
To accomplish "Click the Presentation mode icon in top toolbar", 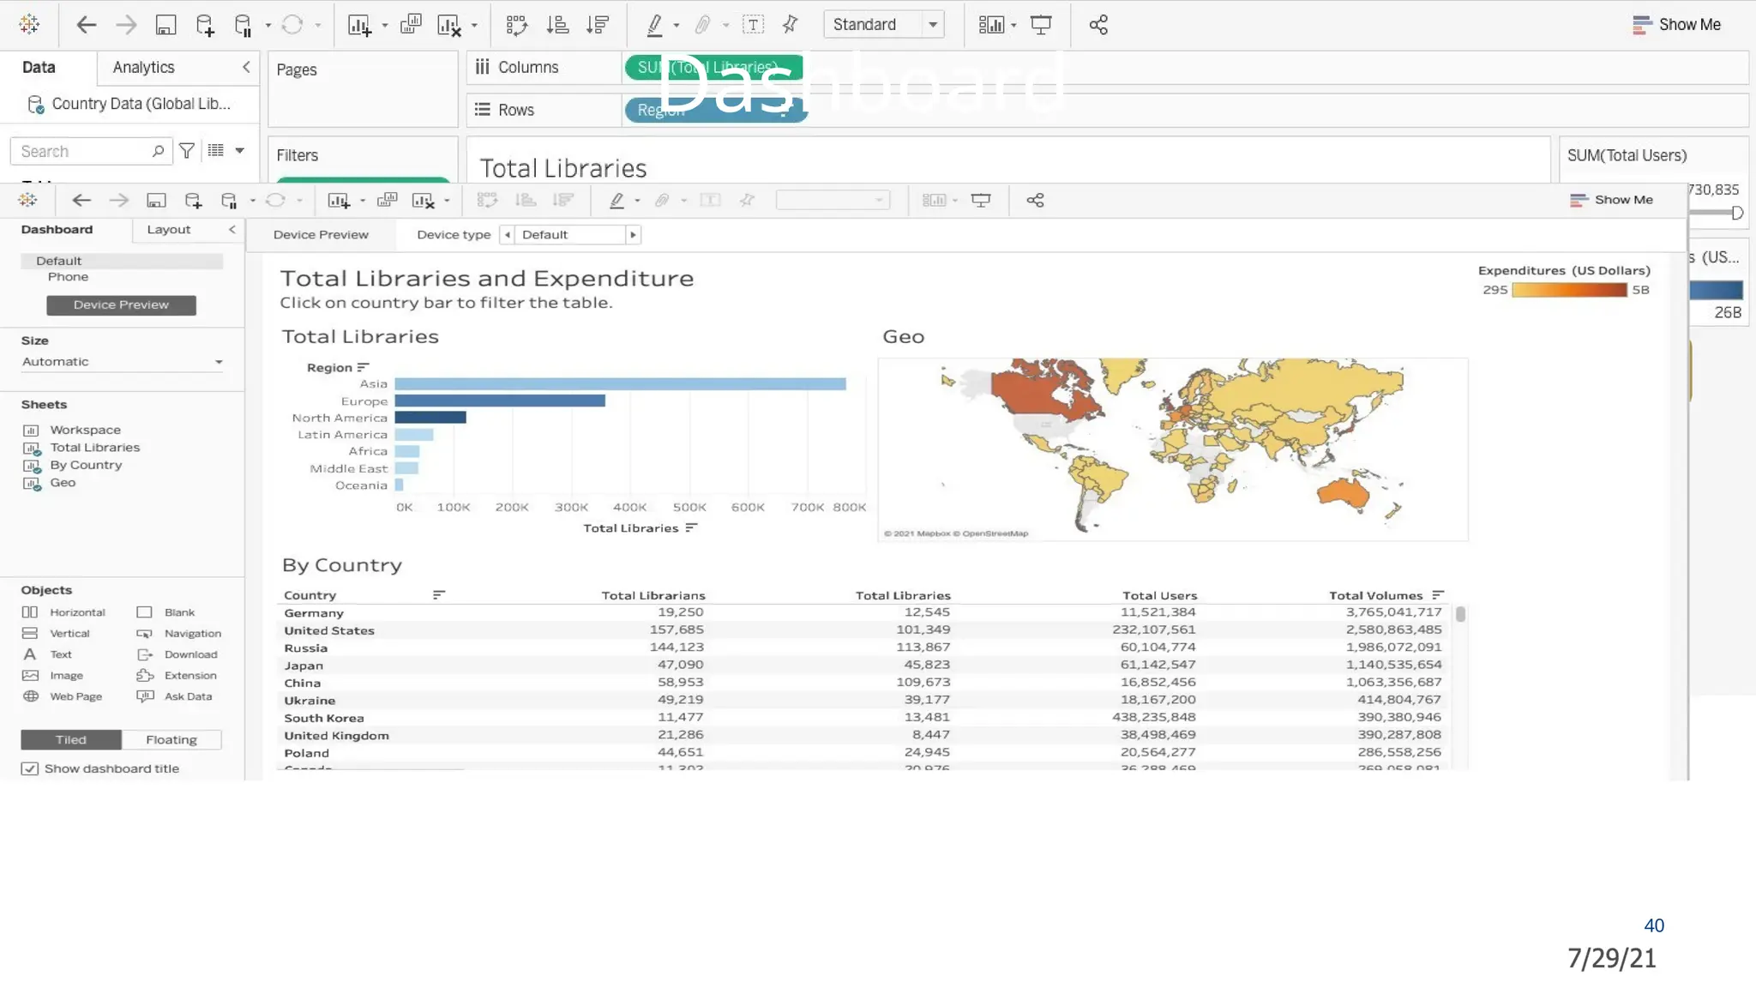I will 1041,25.
